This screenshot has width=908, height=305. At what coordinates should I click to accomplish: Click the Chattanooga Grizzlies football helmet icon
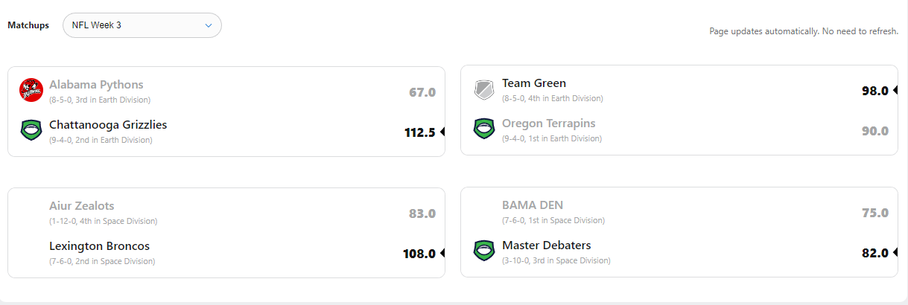(x=31, y=130)
